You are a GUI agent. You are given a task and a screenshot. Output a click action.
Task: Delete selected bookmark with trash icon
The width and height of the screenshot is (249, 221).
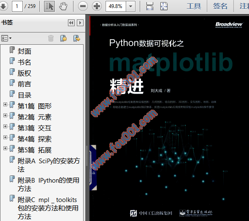(x=51, y=38)
